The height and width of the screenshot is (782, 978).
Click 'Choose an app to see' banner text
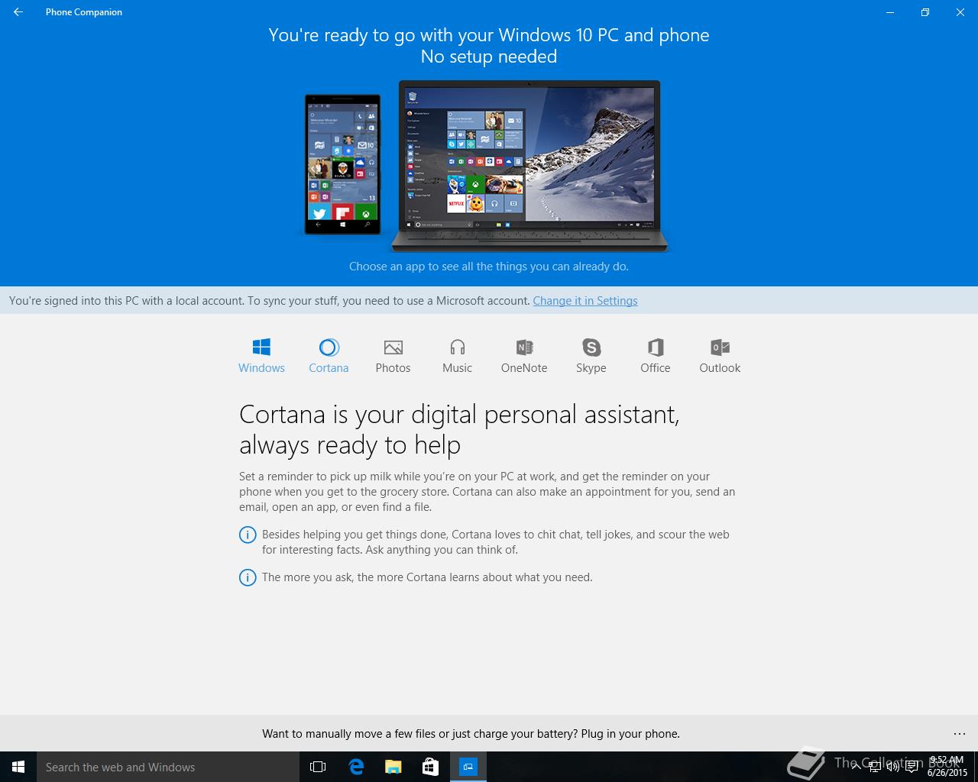point(489,267)
